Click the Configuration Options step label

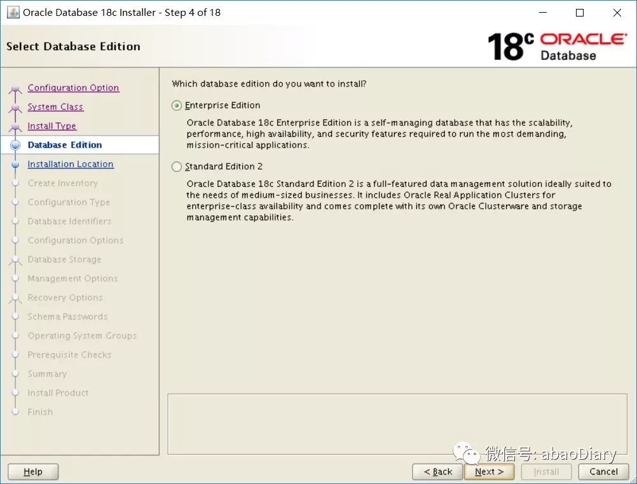76,240
